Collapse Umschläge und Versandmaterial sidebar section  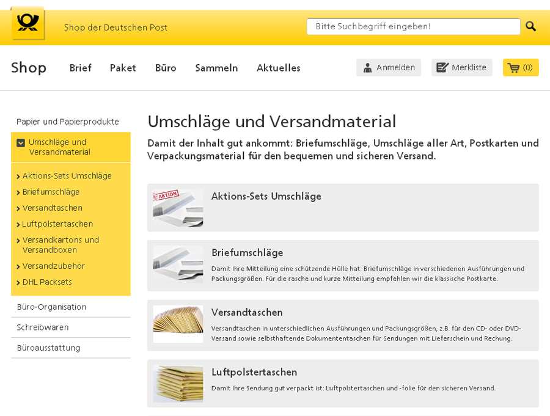(21, 143)
